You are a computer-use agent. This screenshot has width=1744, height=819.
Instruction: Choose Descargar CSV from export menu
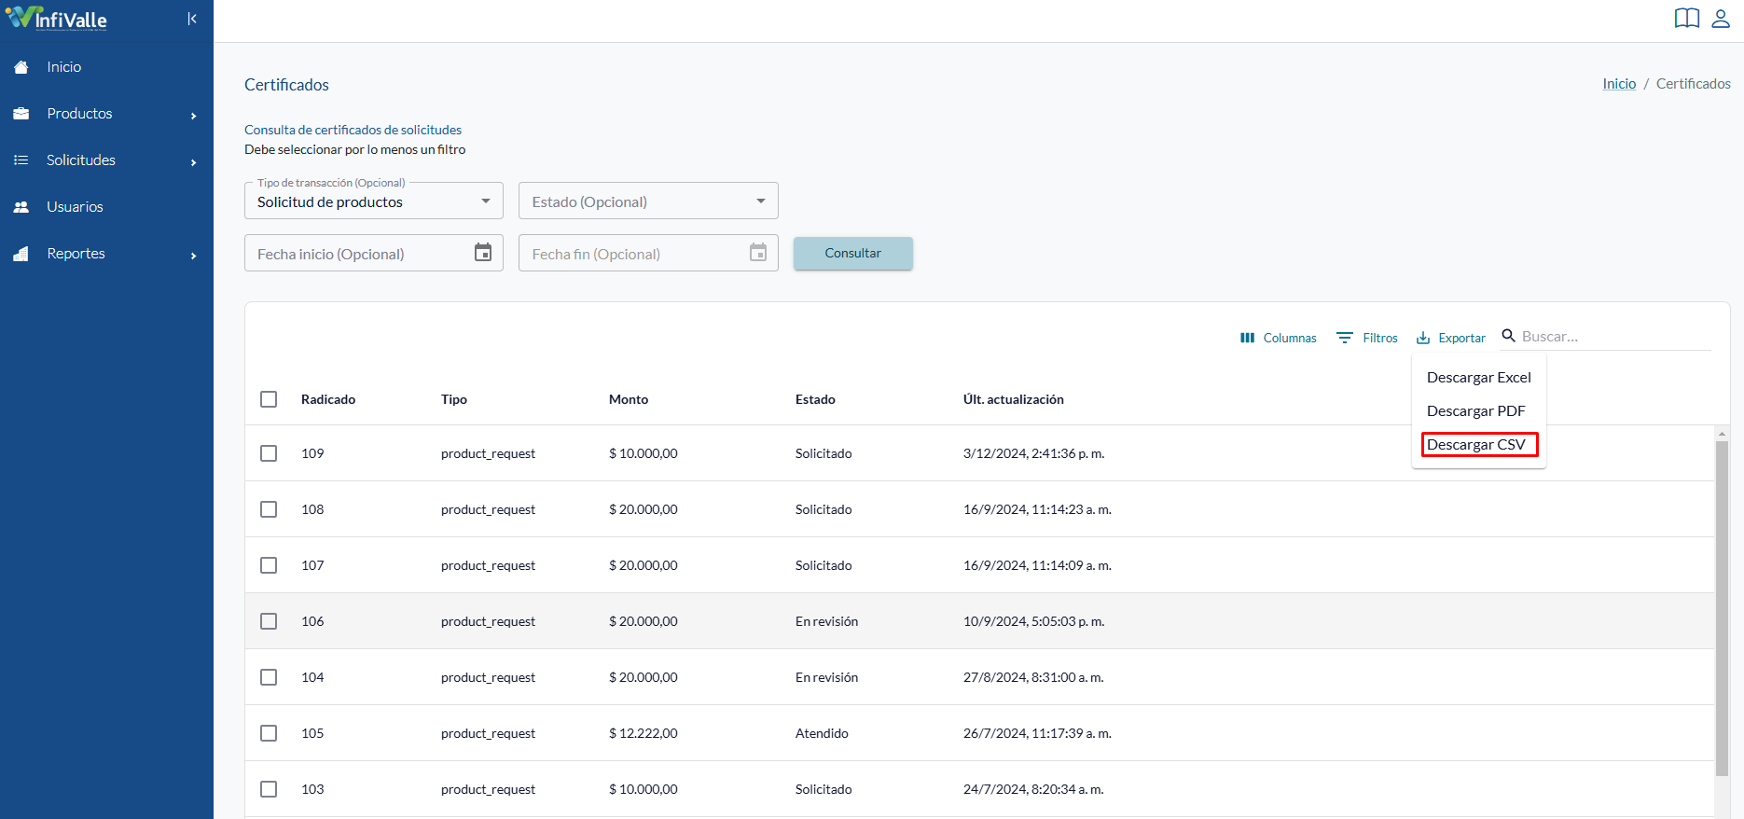point(1479,445)
